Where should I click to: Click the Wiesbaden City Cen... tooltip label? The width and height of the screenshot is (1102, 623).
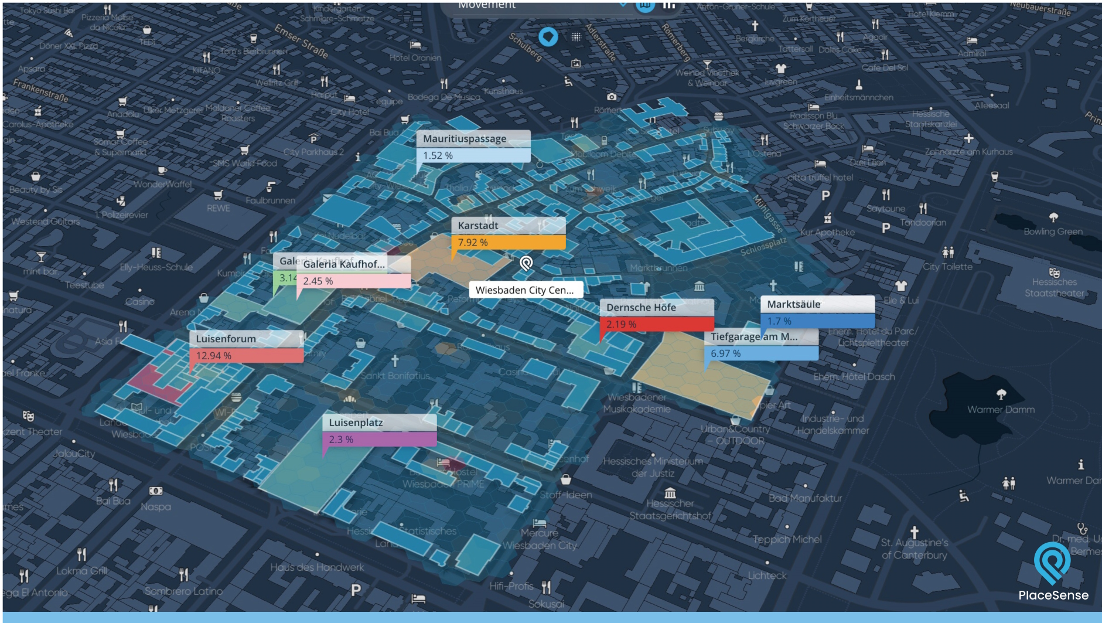click(x=526, y=290)
